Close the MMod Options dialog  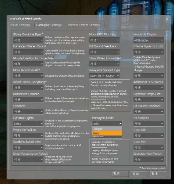(x=167, y=19)
